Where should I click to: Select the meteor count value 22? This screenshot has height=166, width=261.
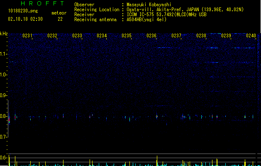coord(60,19)
